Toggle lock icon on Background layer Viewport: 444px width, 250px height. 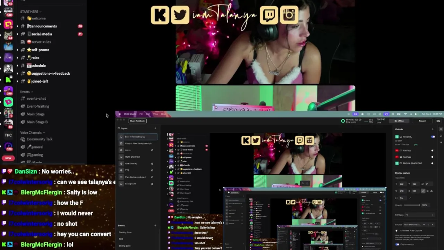tap(152, 184)
